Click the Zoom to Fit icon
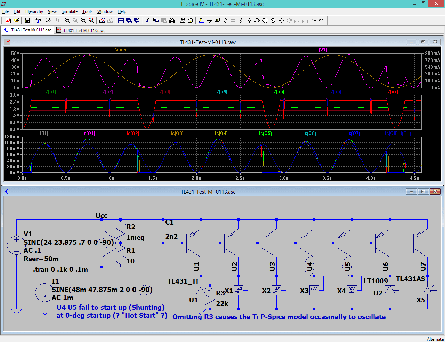This screenshot has height=342, width=445. pyautogui.click(x=91, y=21)
